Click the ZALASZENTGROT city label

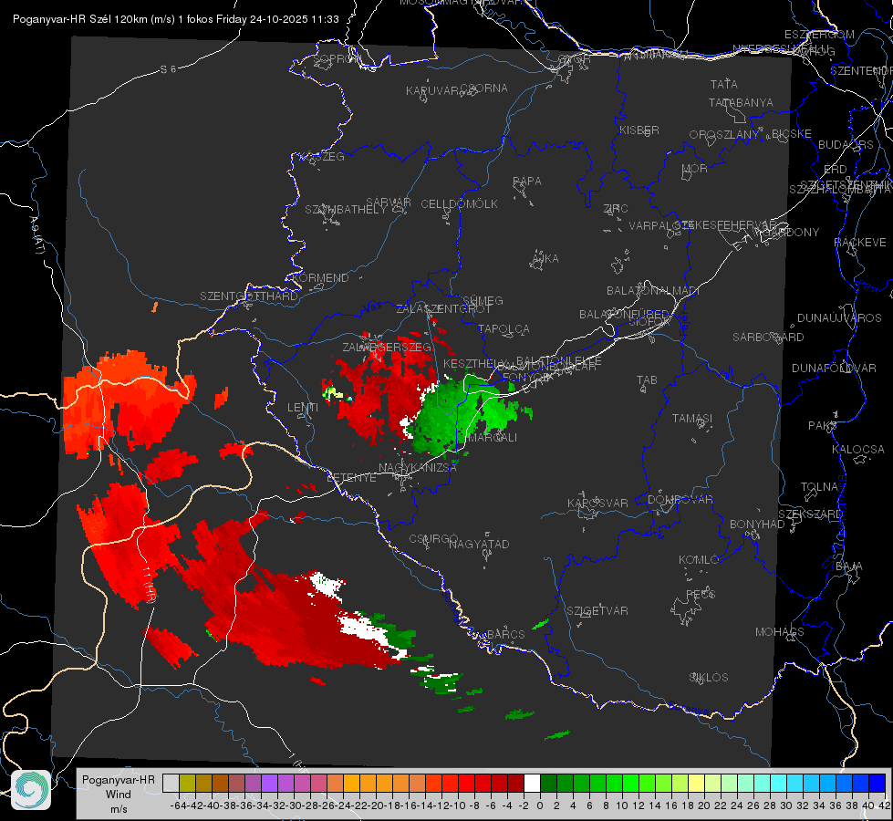click(x=443, y=309)
